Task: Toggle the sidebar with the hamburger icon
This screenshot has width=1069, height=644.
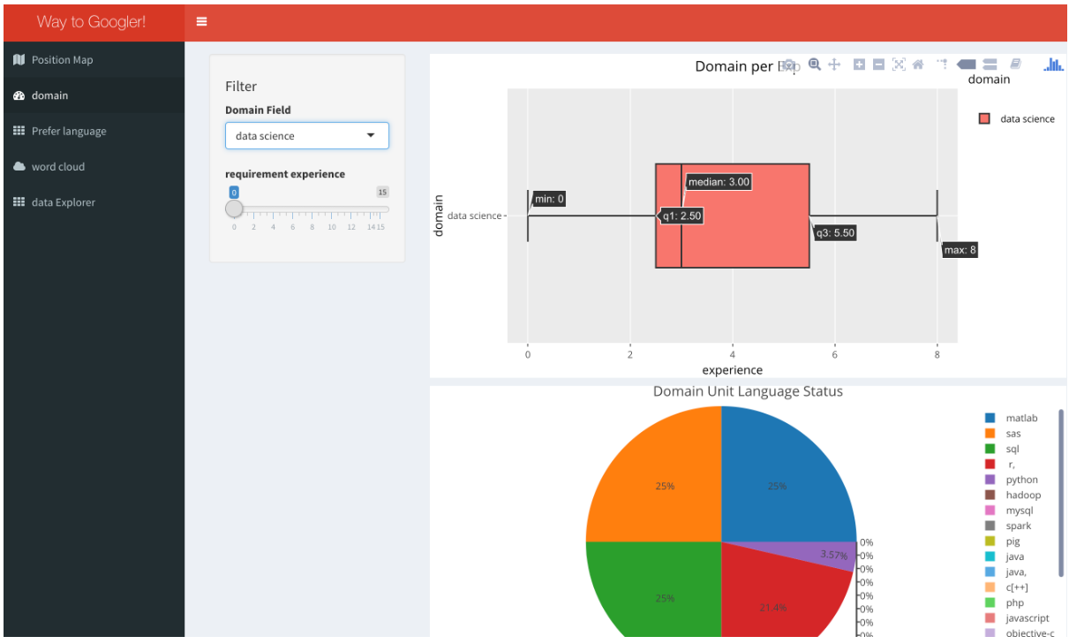Action: click(x=202, y=22)
